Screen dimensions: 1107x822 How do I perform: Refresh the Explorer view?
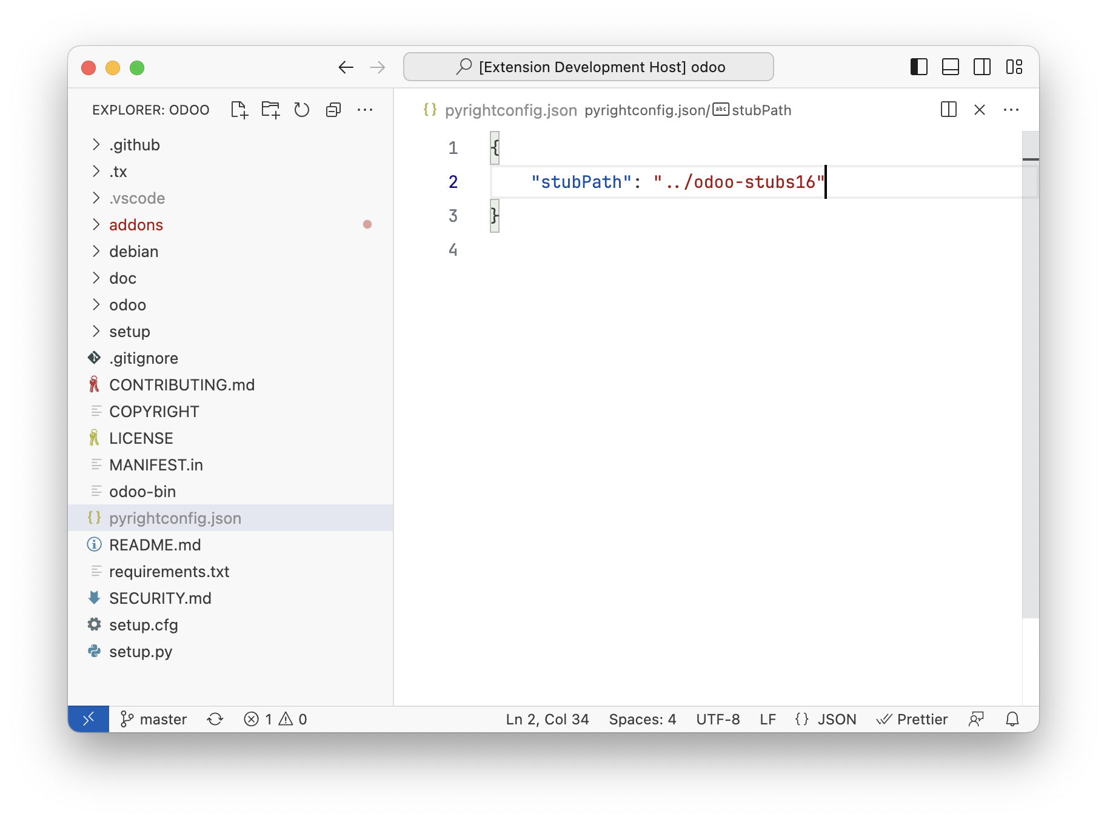point(302,110)
